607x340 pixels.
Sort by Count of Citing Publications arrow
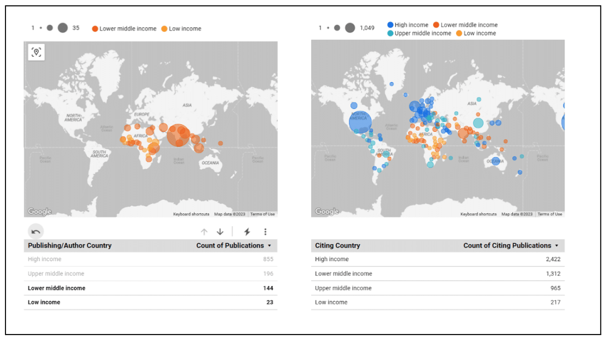[x=557, y=246]
